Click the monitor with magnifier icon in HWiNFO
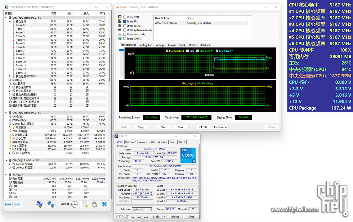The image size is (353, 222). (39, 204)
